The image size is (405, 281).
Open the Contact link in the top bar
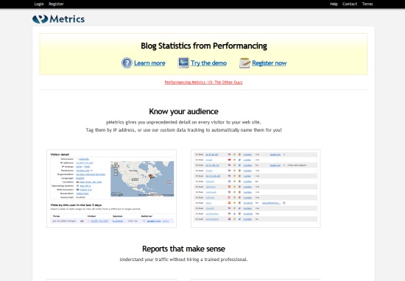(350, 4)
